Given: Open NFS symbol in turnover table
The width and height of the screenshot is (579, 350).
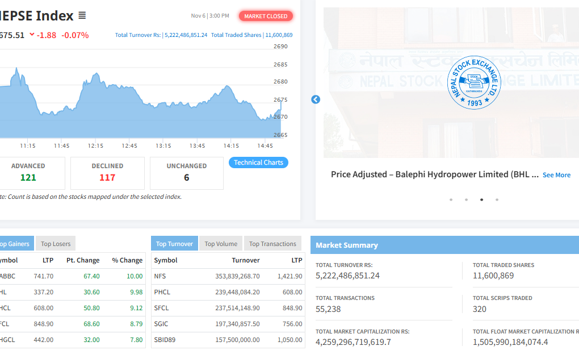Looking at the screenshot, I should [160, 276].
